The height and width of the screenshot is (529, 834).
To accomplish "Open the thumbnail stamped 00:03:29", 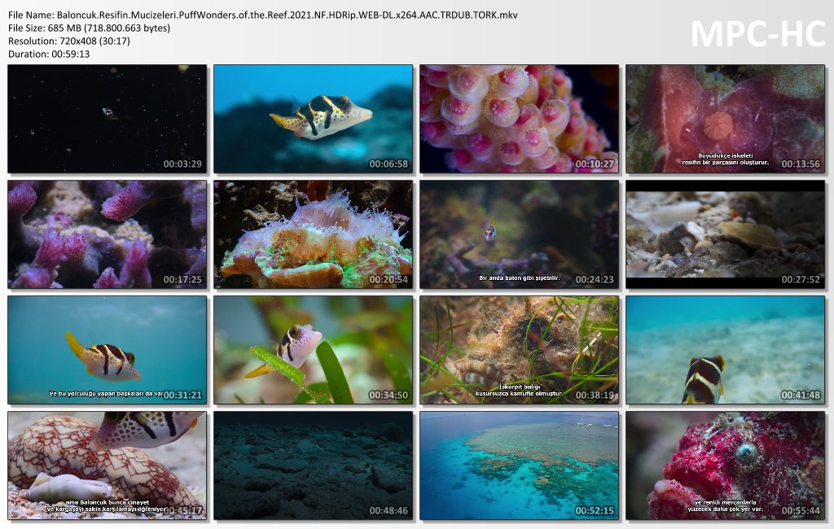I will (107, 119).
